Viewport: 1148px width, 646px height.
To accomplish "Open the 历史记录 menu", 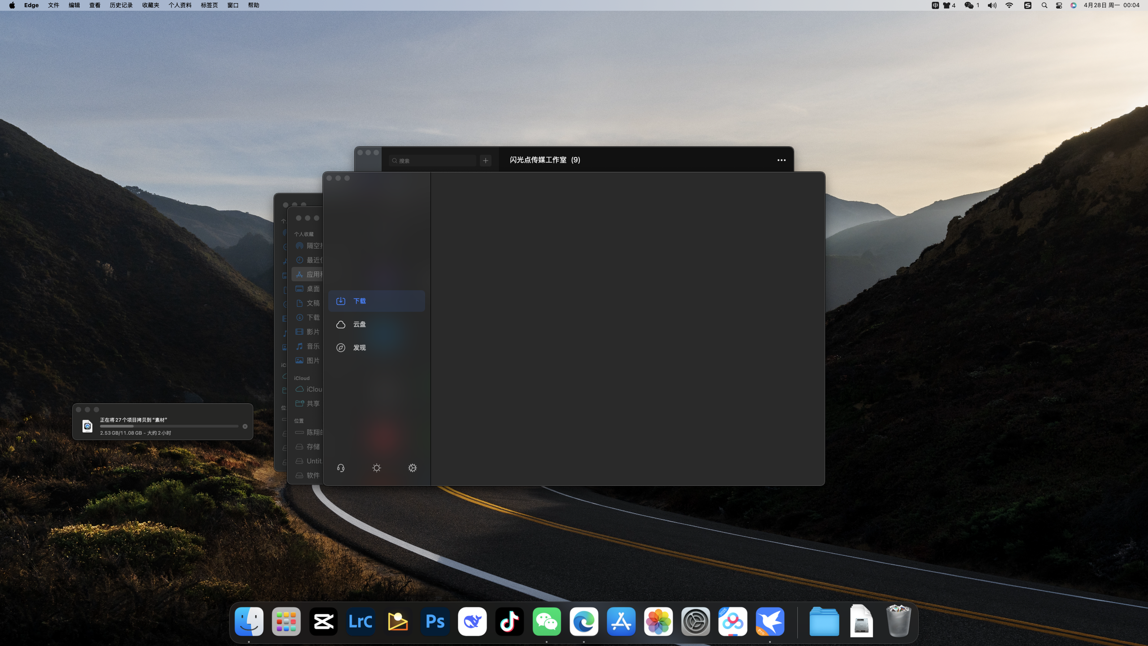I will pos(121,5).
